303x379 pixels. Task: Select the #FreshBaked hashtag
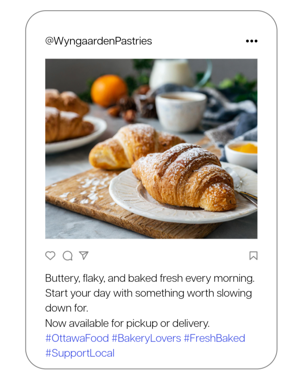(214, 338)
